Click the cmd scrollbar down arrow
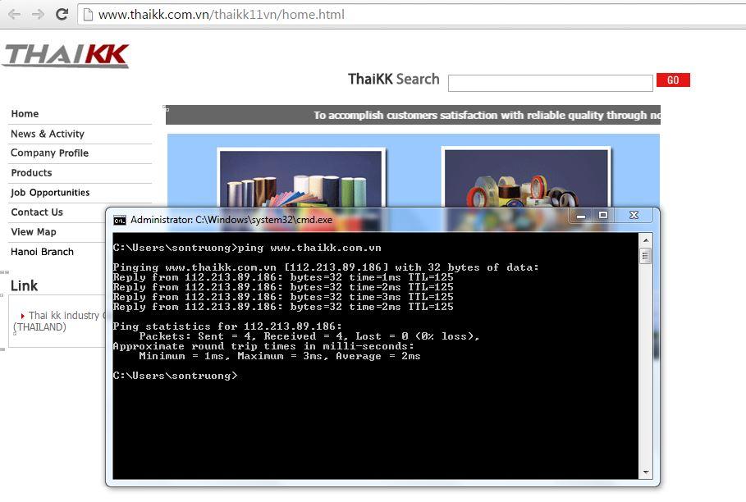The width and height of the screenshot is (746, 502). click(x=646, y=472)
